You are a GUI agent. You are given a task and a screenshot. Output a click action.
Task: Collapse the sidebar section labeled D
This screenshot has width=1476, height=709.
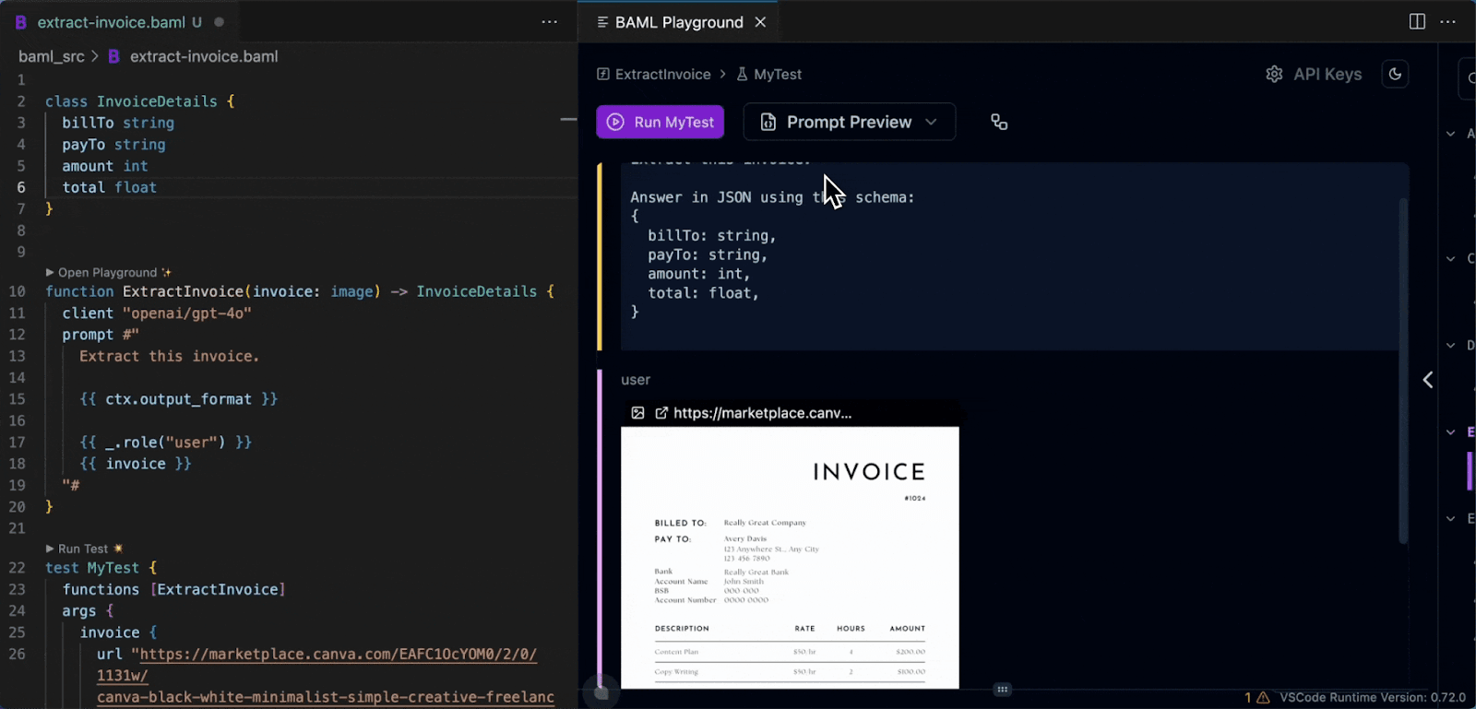click(1451, 346)
